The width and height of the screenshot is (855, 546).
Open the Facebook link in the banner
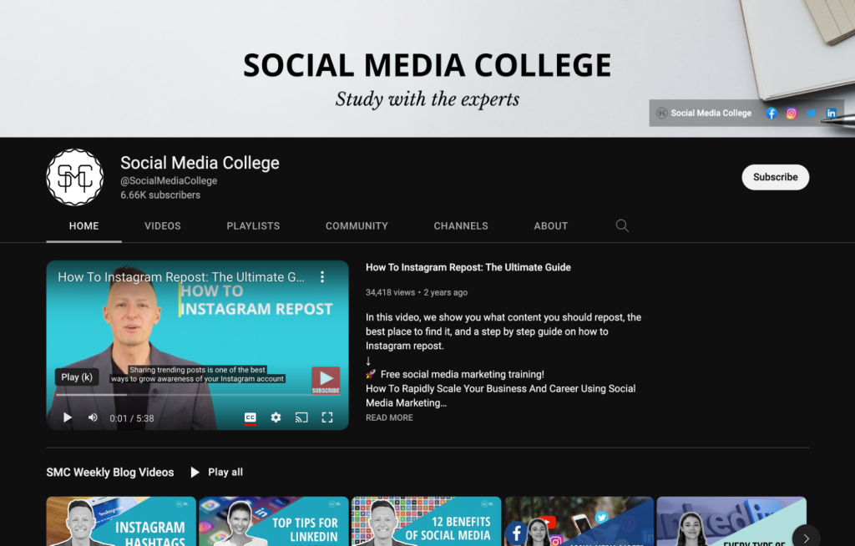coord(771,114)
